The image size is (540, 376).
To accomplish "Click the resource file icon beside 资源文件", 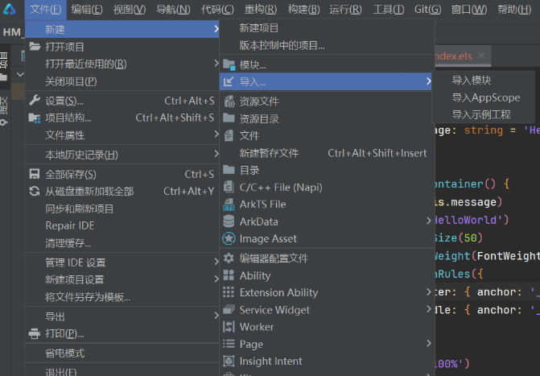I will (229, 101).
